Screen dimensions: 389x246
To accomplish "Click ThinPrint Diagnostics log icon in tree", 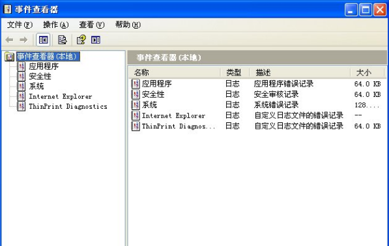I will coord(22,106).
